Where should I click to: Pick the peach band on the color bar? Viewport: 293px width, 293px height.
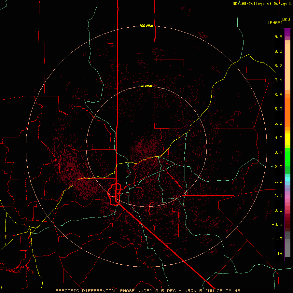coord(287,67)
